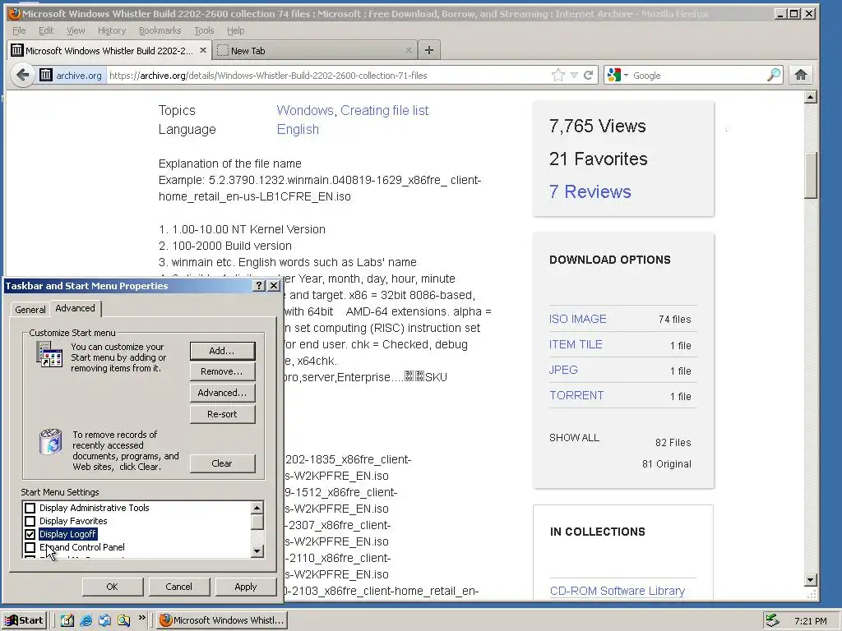842x631 pixels.
Task: Click the page scrollbar up arrow
Action: point(811,98)
